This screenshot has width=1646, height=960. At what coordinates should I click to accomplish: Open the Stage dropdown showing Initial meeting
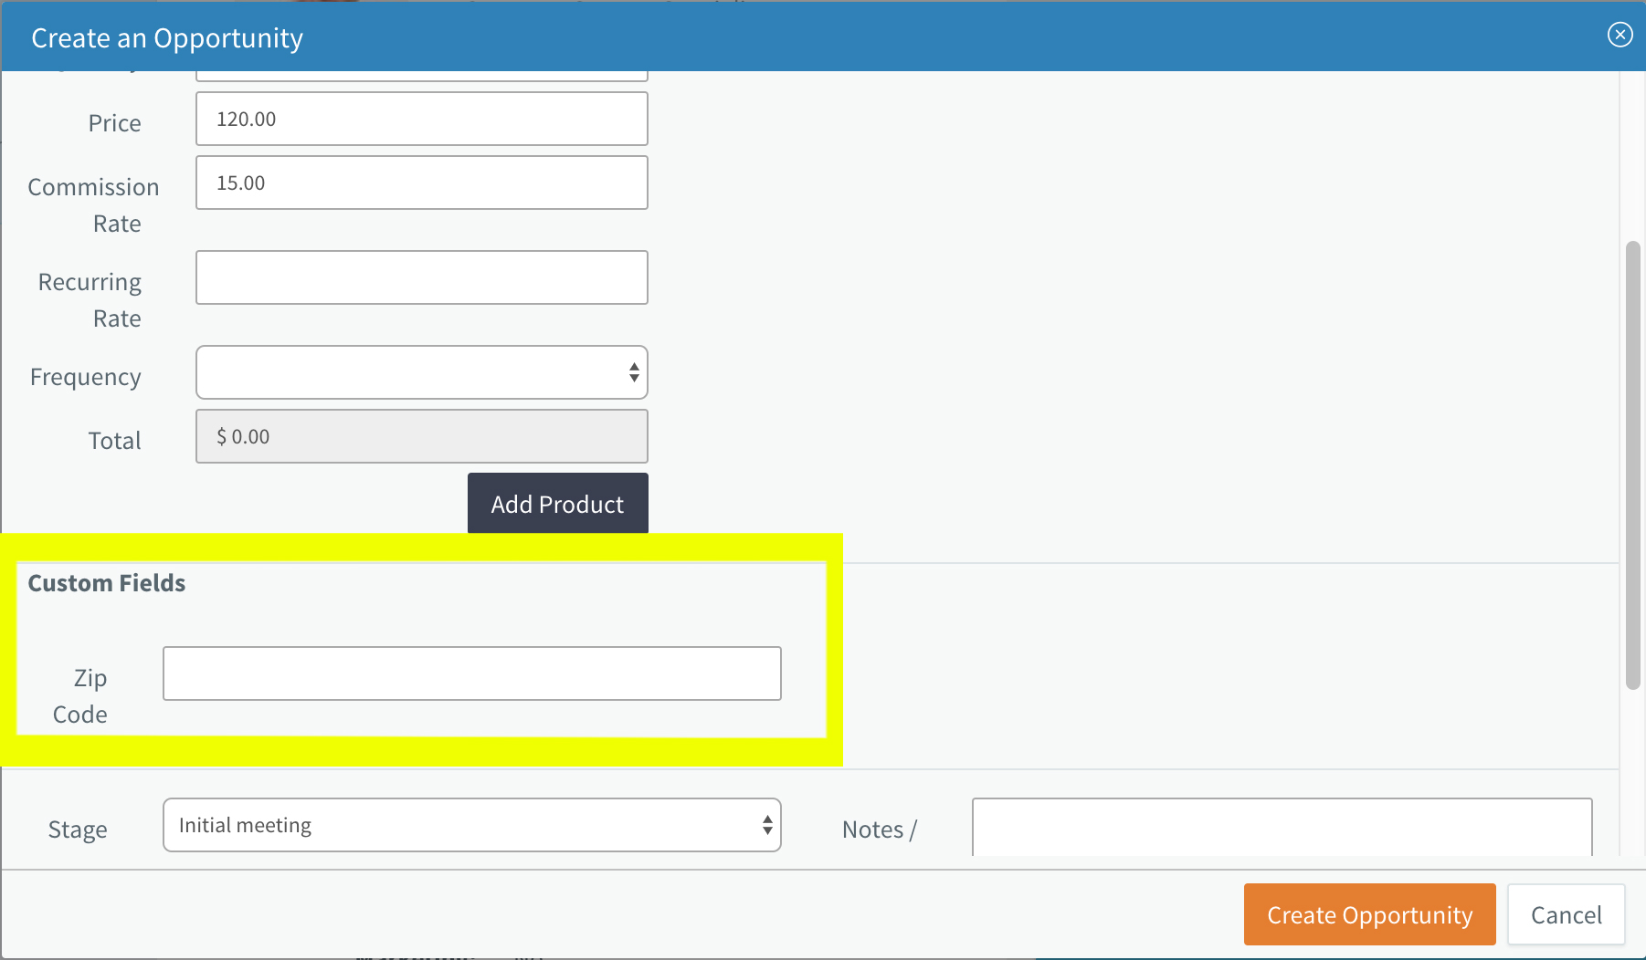coord(472,825)
